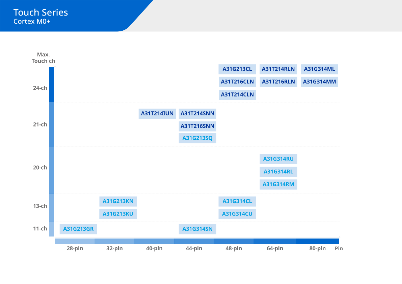Select the A31G314RL product box
Screen dimensions: 402x284
[278, 172]
